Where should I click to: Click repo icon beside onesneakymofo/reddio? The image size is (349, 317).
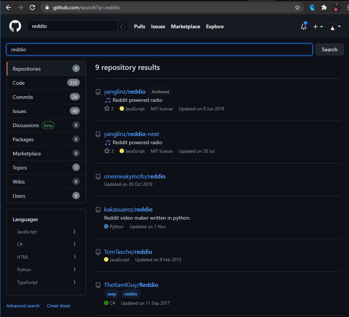click(98, 177)
